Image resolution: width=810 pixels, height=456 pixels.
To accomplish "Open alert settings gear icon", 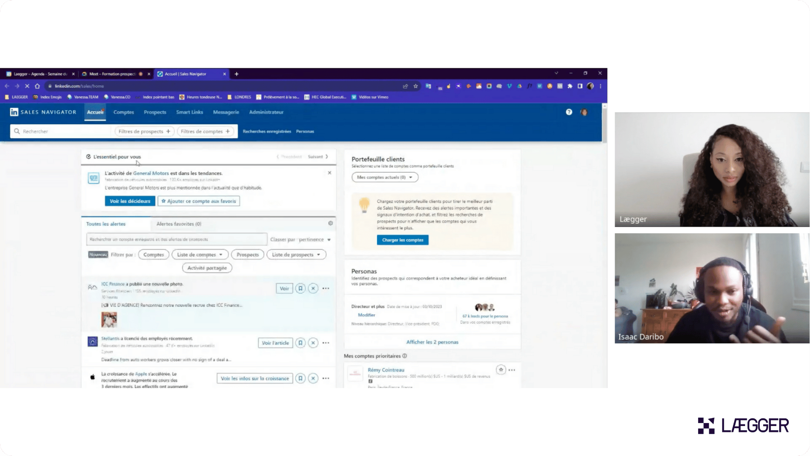I will tap(330, 223).
